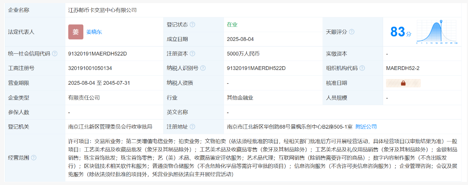Image resolution: width=468 pixels, height=185 pixels.
Task: Click 有限责任公司 company type value
Action: pyautogui.click(x=84, y=98)
